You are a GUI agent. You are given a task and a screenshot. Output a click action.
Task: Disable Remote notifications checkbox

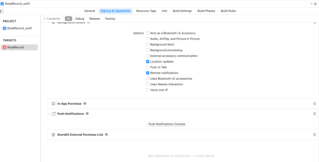[148, 73]
